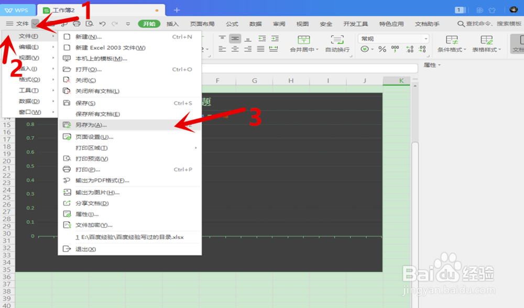The width and height of the screenshot is (524, 308).
Task: Click the top align icon
Action: [222, 38]
